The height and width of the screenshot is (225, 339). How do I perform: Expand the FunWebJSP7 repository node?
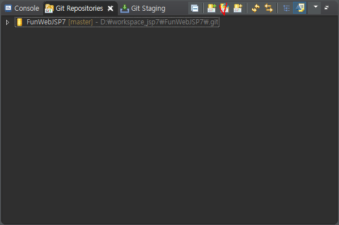pos(7,22)
